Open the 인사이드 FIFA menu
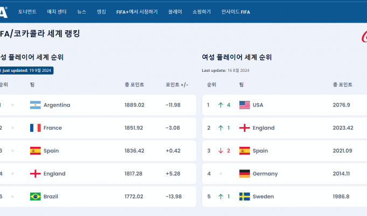Screen dimensions: 367x216 pyautogui.click(x=236, y=11)
